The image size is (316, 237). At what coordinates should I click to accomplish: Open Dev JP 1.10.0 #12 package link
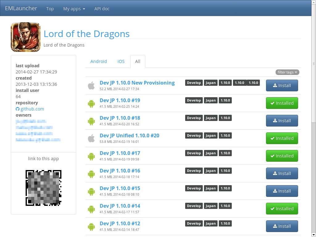120,223
